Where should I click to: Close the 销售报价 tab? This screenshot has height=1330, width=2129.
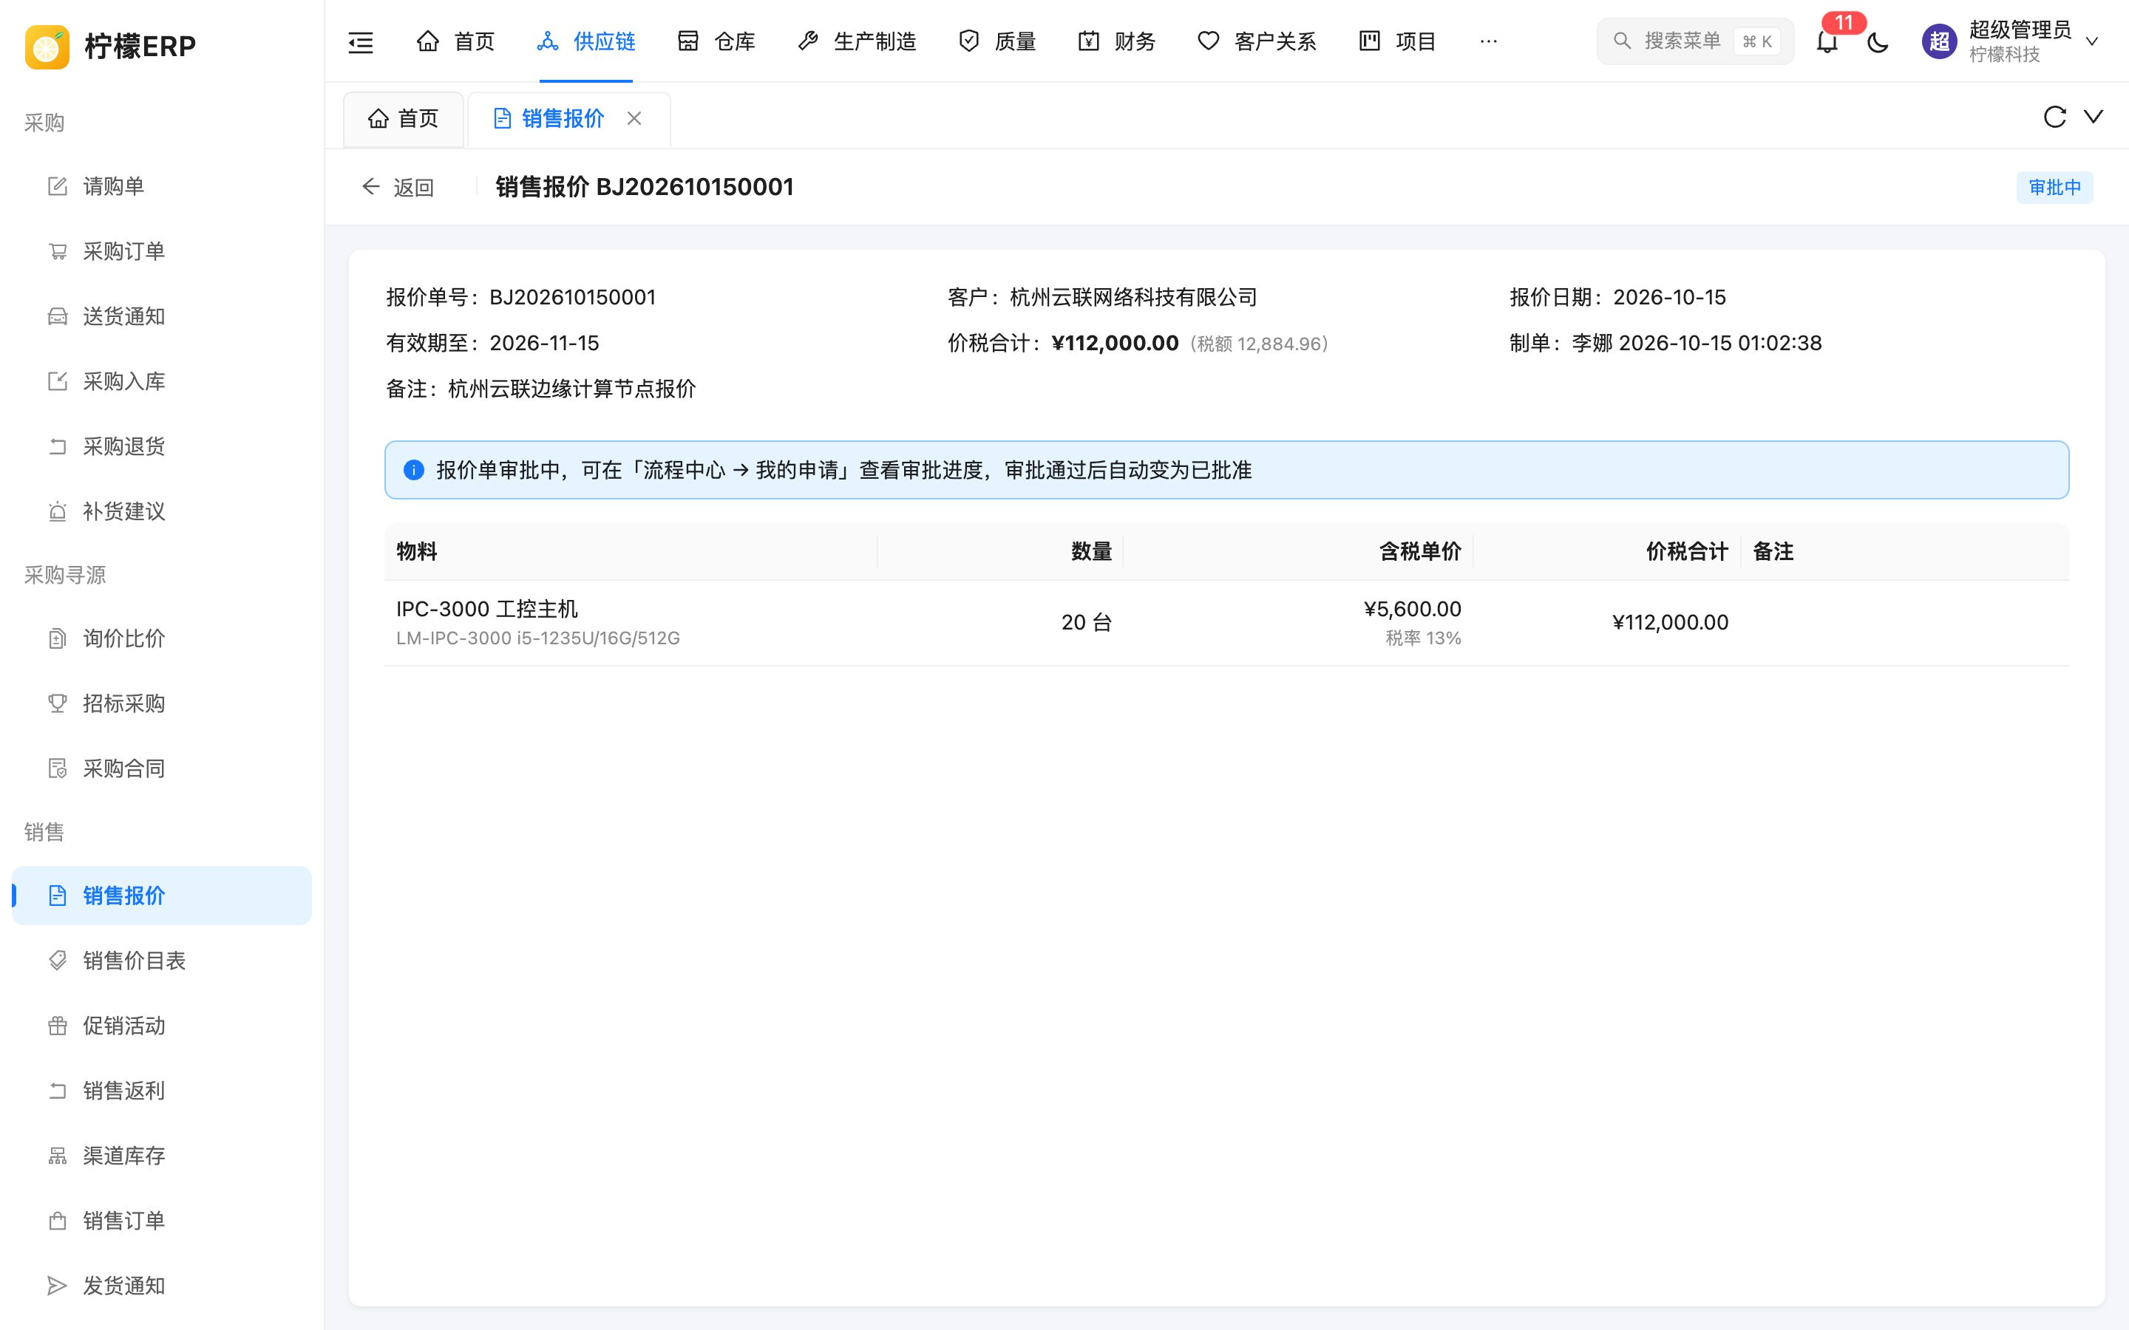(x=634, y=118)
